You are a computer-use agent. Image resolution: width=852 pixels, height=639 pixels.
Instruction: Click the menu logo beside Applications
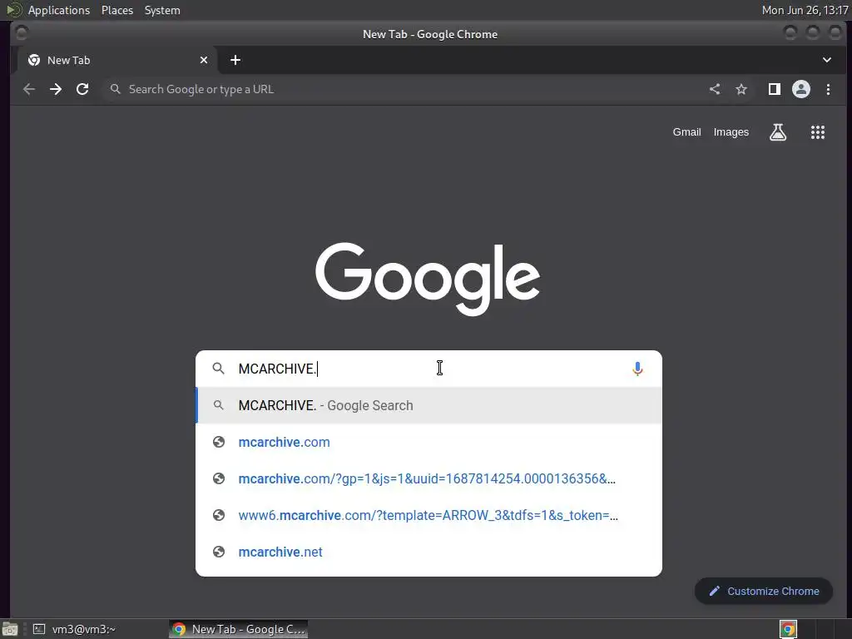pos(14,10)
